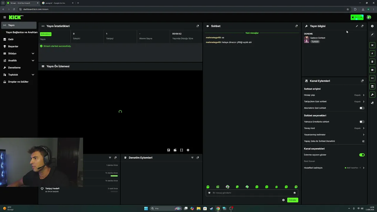This screenshot has height=212, width=377.
Task: Click the speech bubble icon in the right sidebar
Action: coord(372,70)
